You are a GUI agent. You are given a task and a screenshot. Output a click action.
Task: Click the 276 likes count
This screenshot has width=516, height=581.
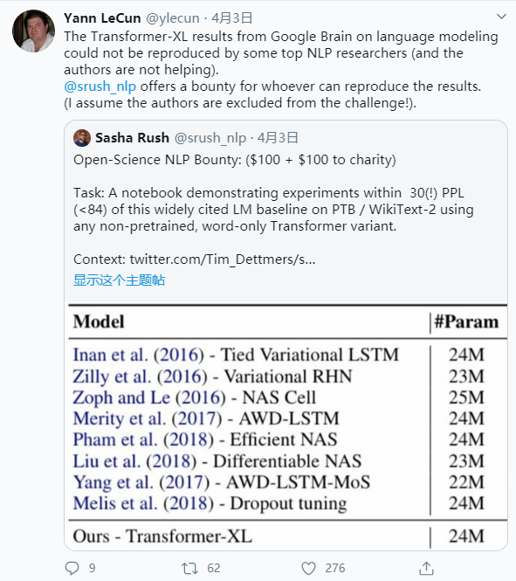(x=335, y=568)
